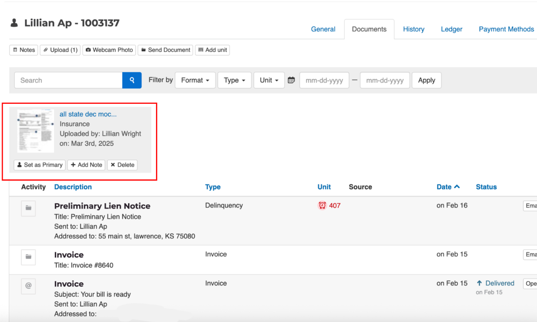
Task: Click the calendar icon beside date fields
Action: tap(291, 80)
